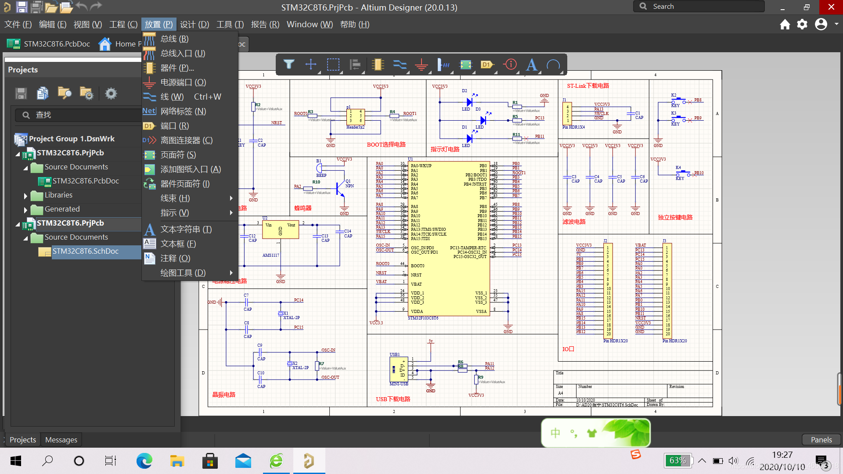Select STM32C8T6.PcbDoc in project tree
This screenshot has width=843, height=474.
tap(86, 181)
